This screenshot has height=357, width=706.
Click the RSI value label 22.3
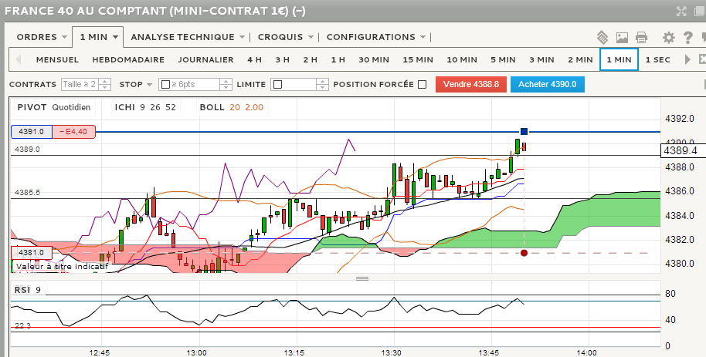click(22, 325)
